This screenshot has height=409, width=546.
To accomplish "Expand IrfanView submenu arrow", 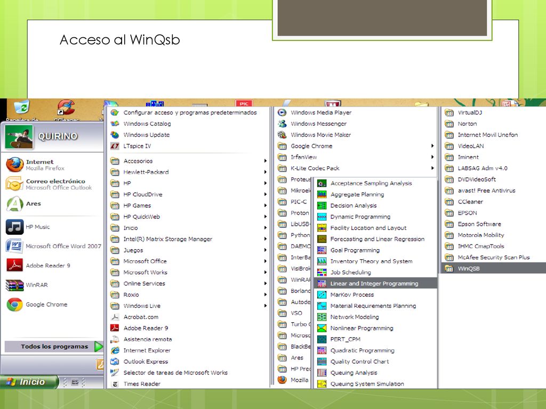I will (x=432, y=157).
